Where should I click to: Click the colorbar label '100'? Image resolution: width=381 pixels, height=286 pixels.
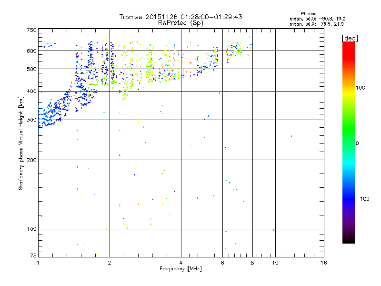pos(361,88)
